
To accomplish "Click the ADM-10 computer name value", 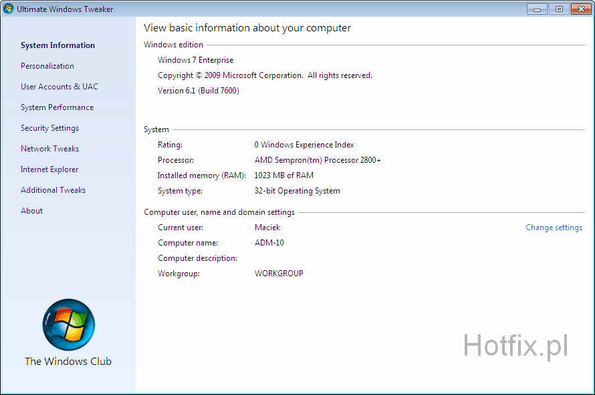I will [269, 243].
